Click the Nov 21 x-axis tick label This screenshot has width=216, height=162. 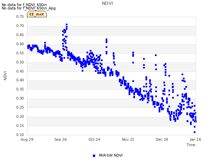pos(128,139)
